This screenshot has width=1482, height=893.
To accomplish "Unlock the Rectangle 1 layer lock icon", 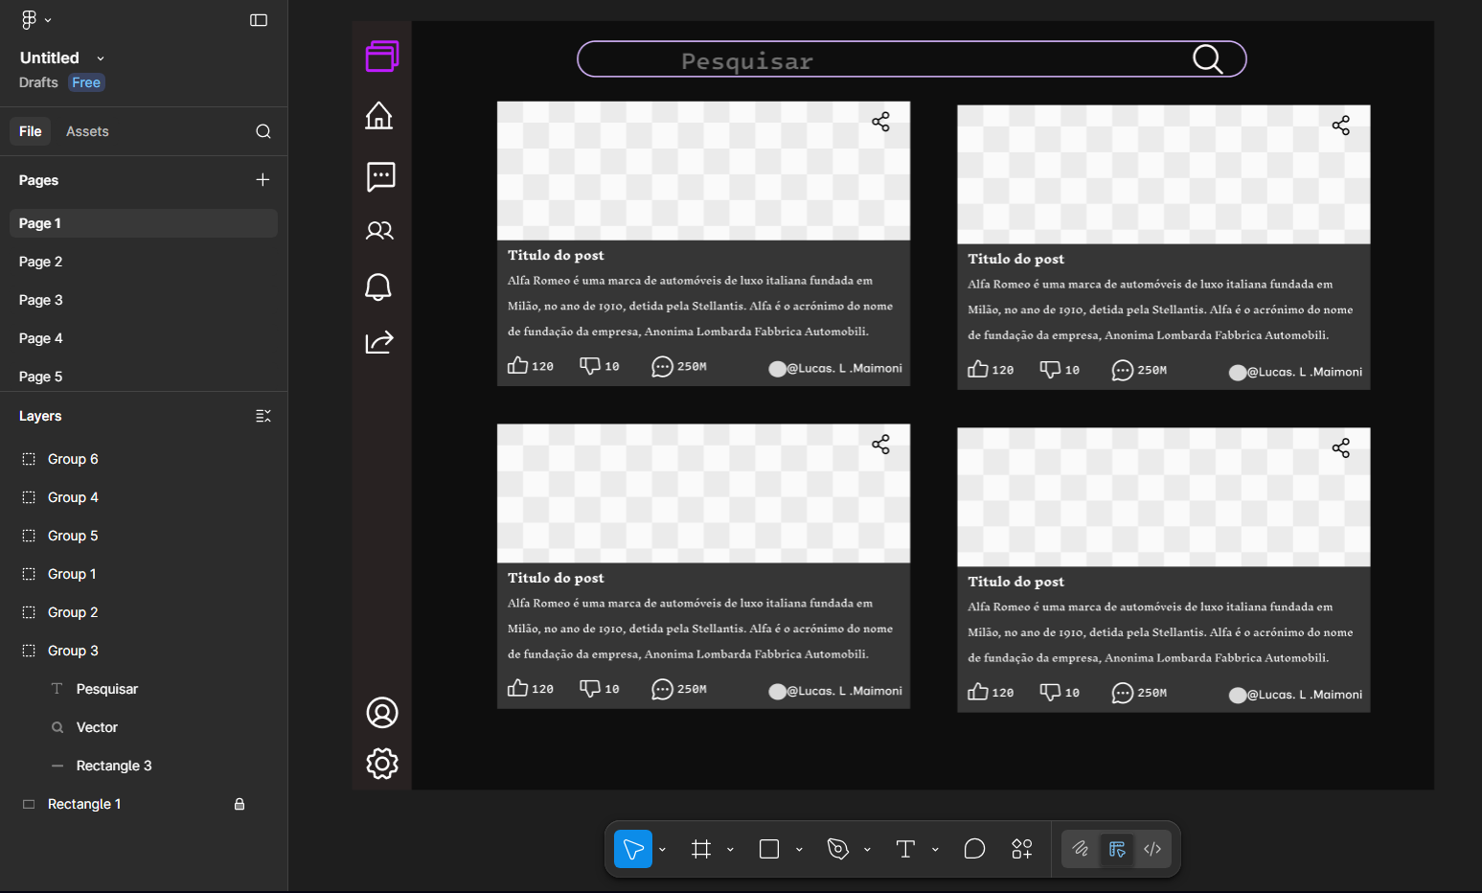I will 239,804.
